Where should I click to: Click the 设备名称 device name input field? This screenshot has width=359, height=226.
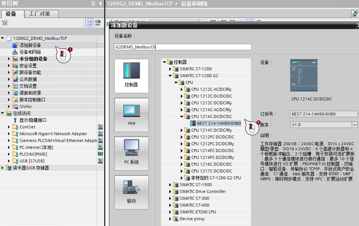[182, 47]
